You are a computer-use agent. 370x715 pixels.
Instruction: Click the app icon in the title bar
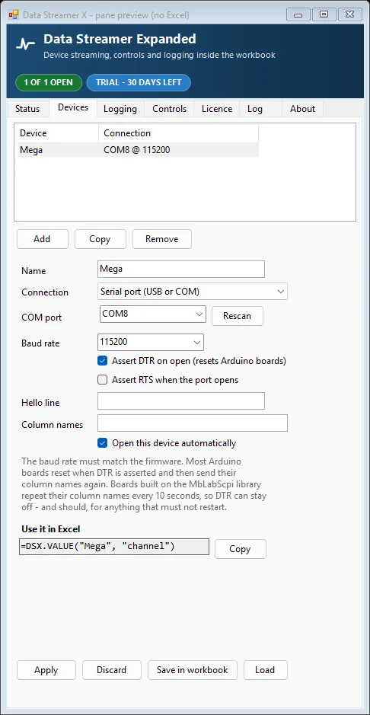coord(14,14)
